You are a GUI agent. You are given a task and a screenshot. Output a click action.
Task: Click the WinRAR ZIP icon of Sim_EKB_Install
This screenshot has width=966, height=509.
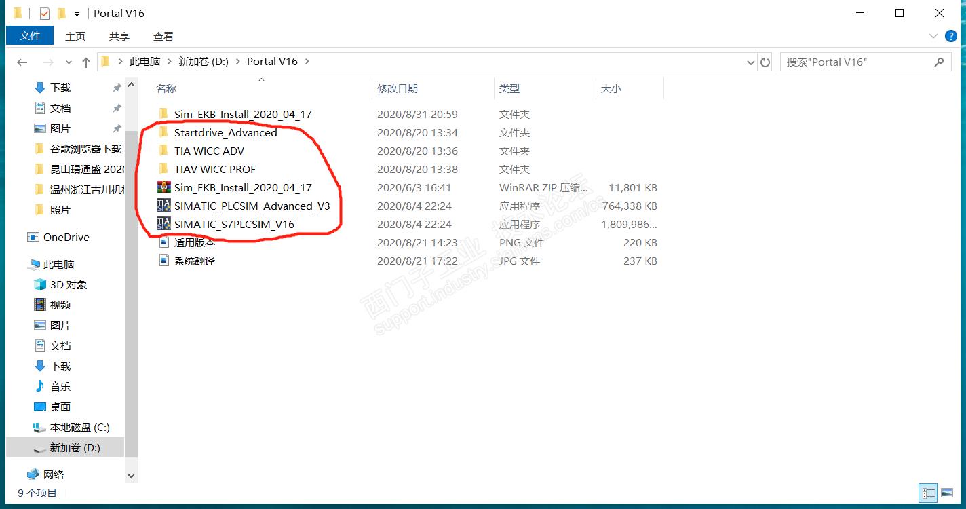[163, 187]
